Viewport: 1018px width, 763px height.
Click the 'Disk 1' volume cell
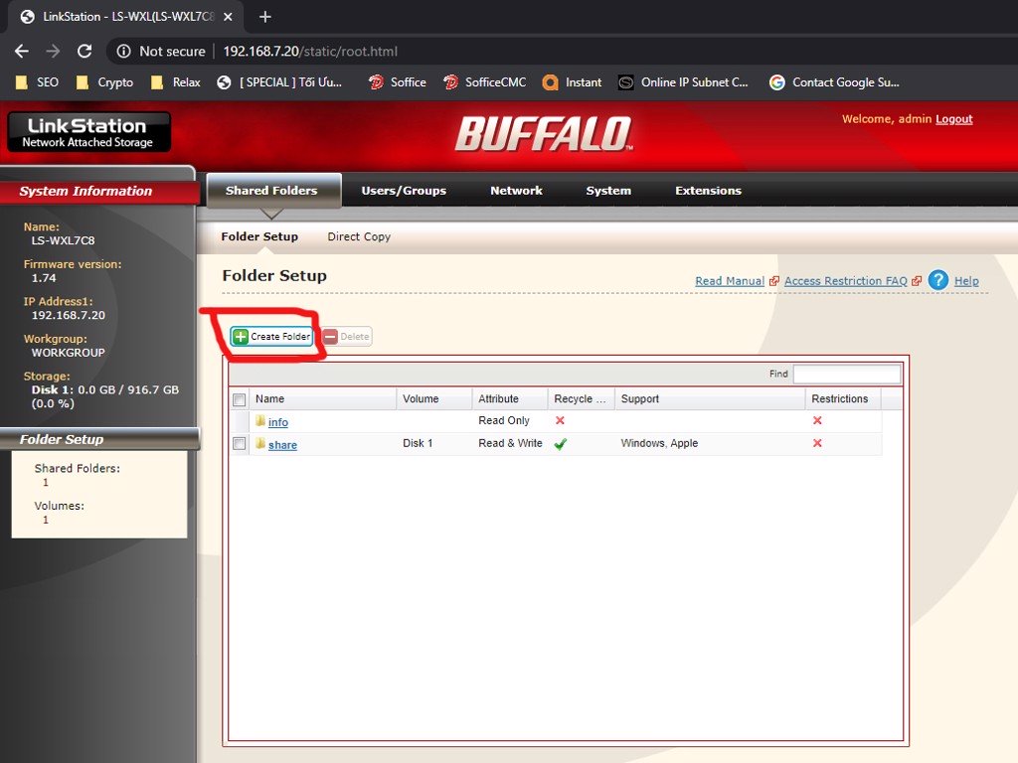(418, 443)
